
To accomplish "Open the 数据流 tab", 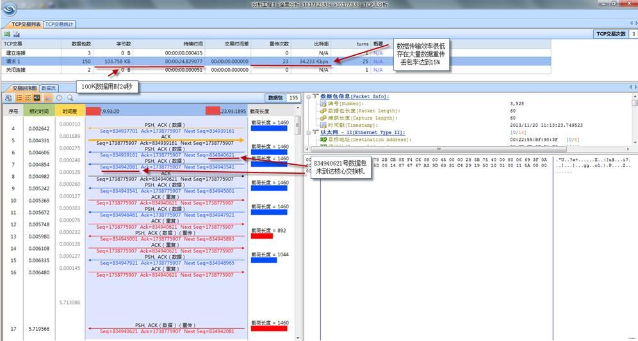I will (x=49, y=88).
